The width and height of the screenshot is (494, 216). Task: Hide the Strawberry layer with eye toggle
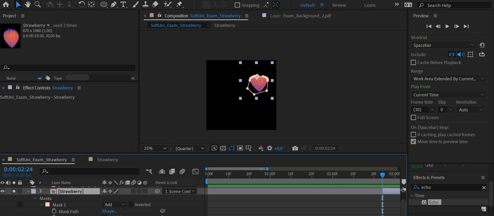coord(3,191)
